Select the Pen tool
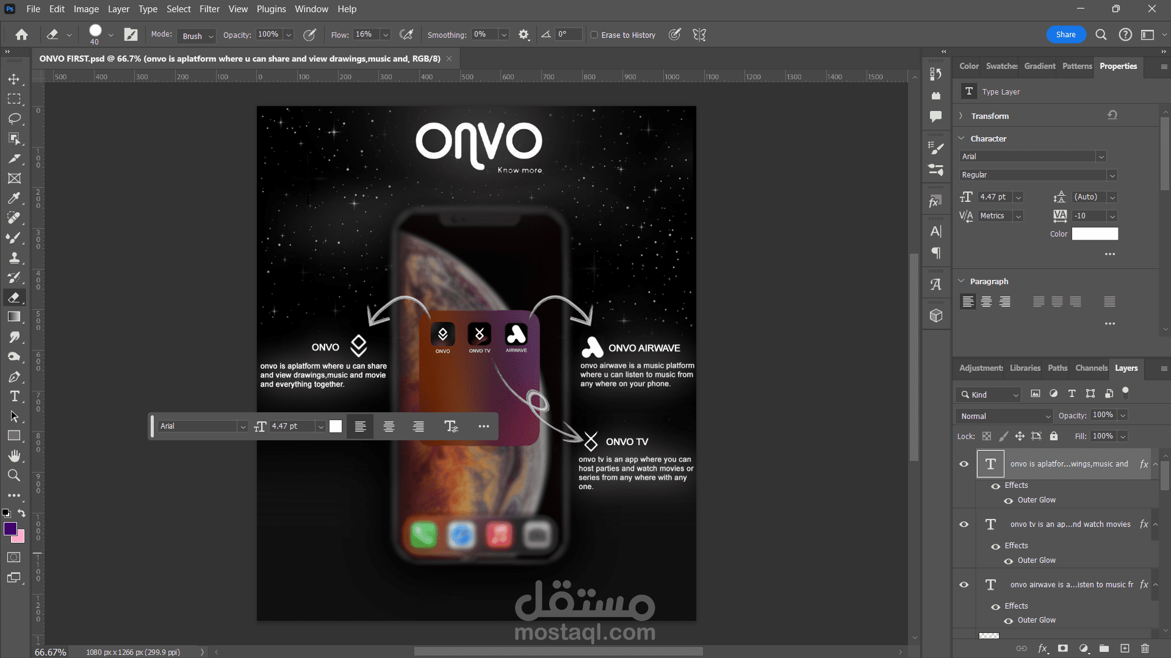This screenshot has height=658, width=1171. click(x=14, y=377)
